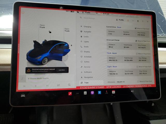Open the Service settings menu
Viewport: 166px width, 124px height.
[x=86, y=67]
